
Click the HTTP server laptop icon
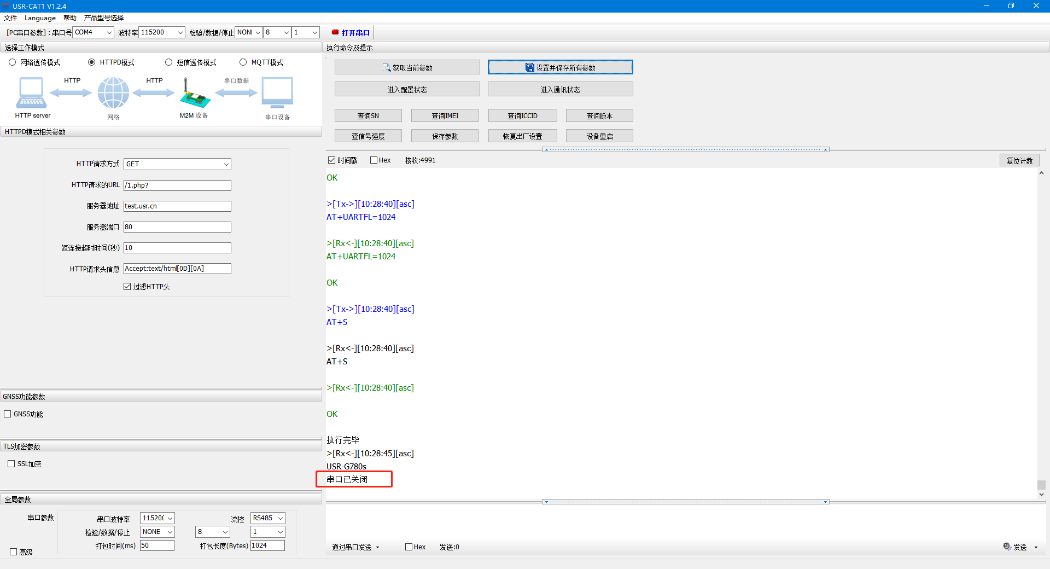(x=31, y=93)
